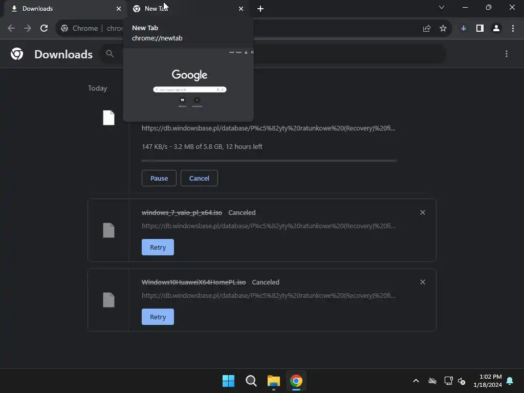Switch to the New Tab tab
This screenshot has width=524, height=393.
pyautogui.click(x=188, y=9)
